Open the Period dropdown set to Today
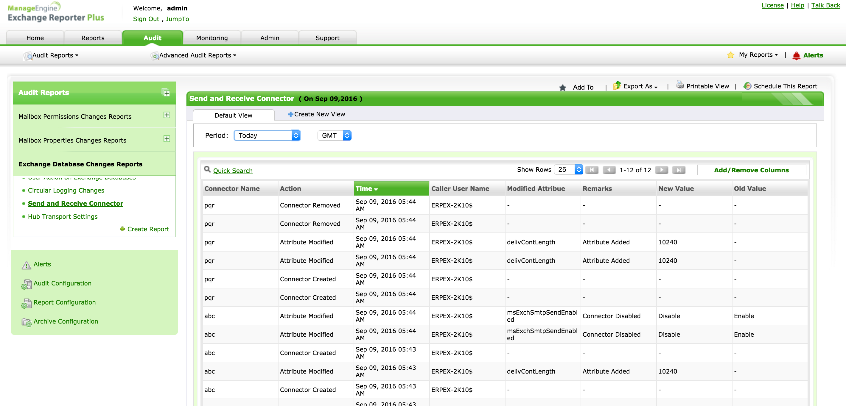This screenshot has width=846, height=406. coord(267,135)
